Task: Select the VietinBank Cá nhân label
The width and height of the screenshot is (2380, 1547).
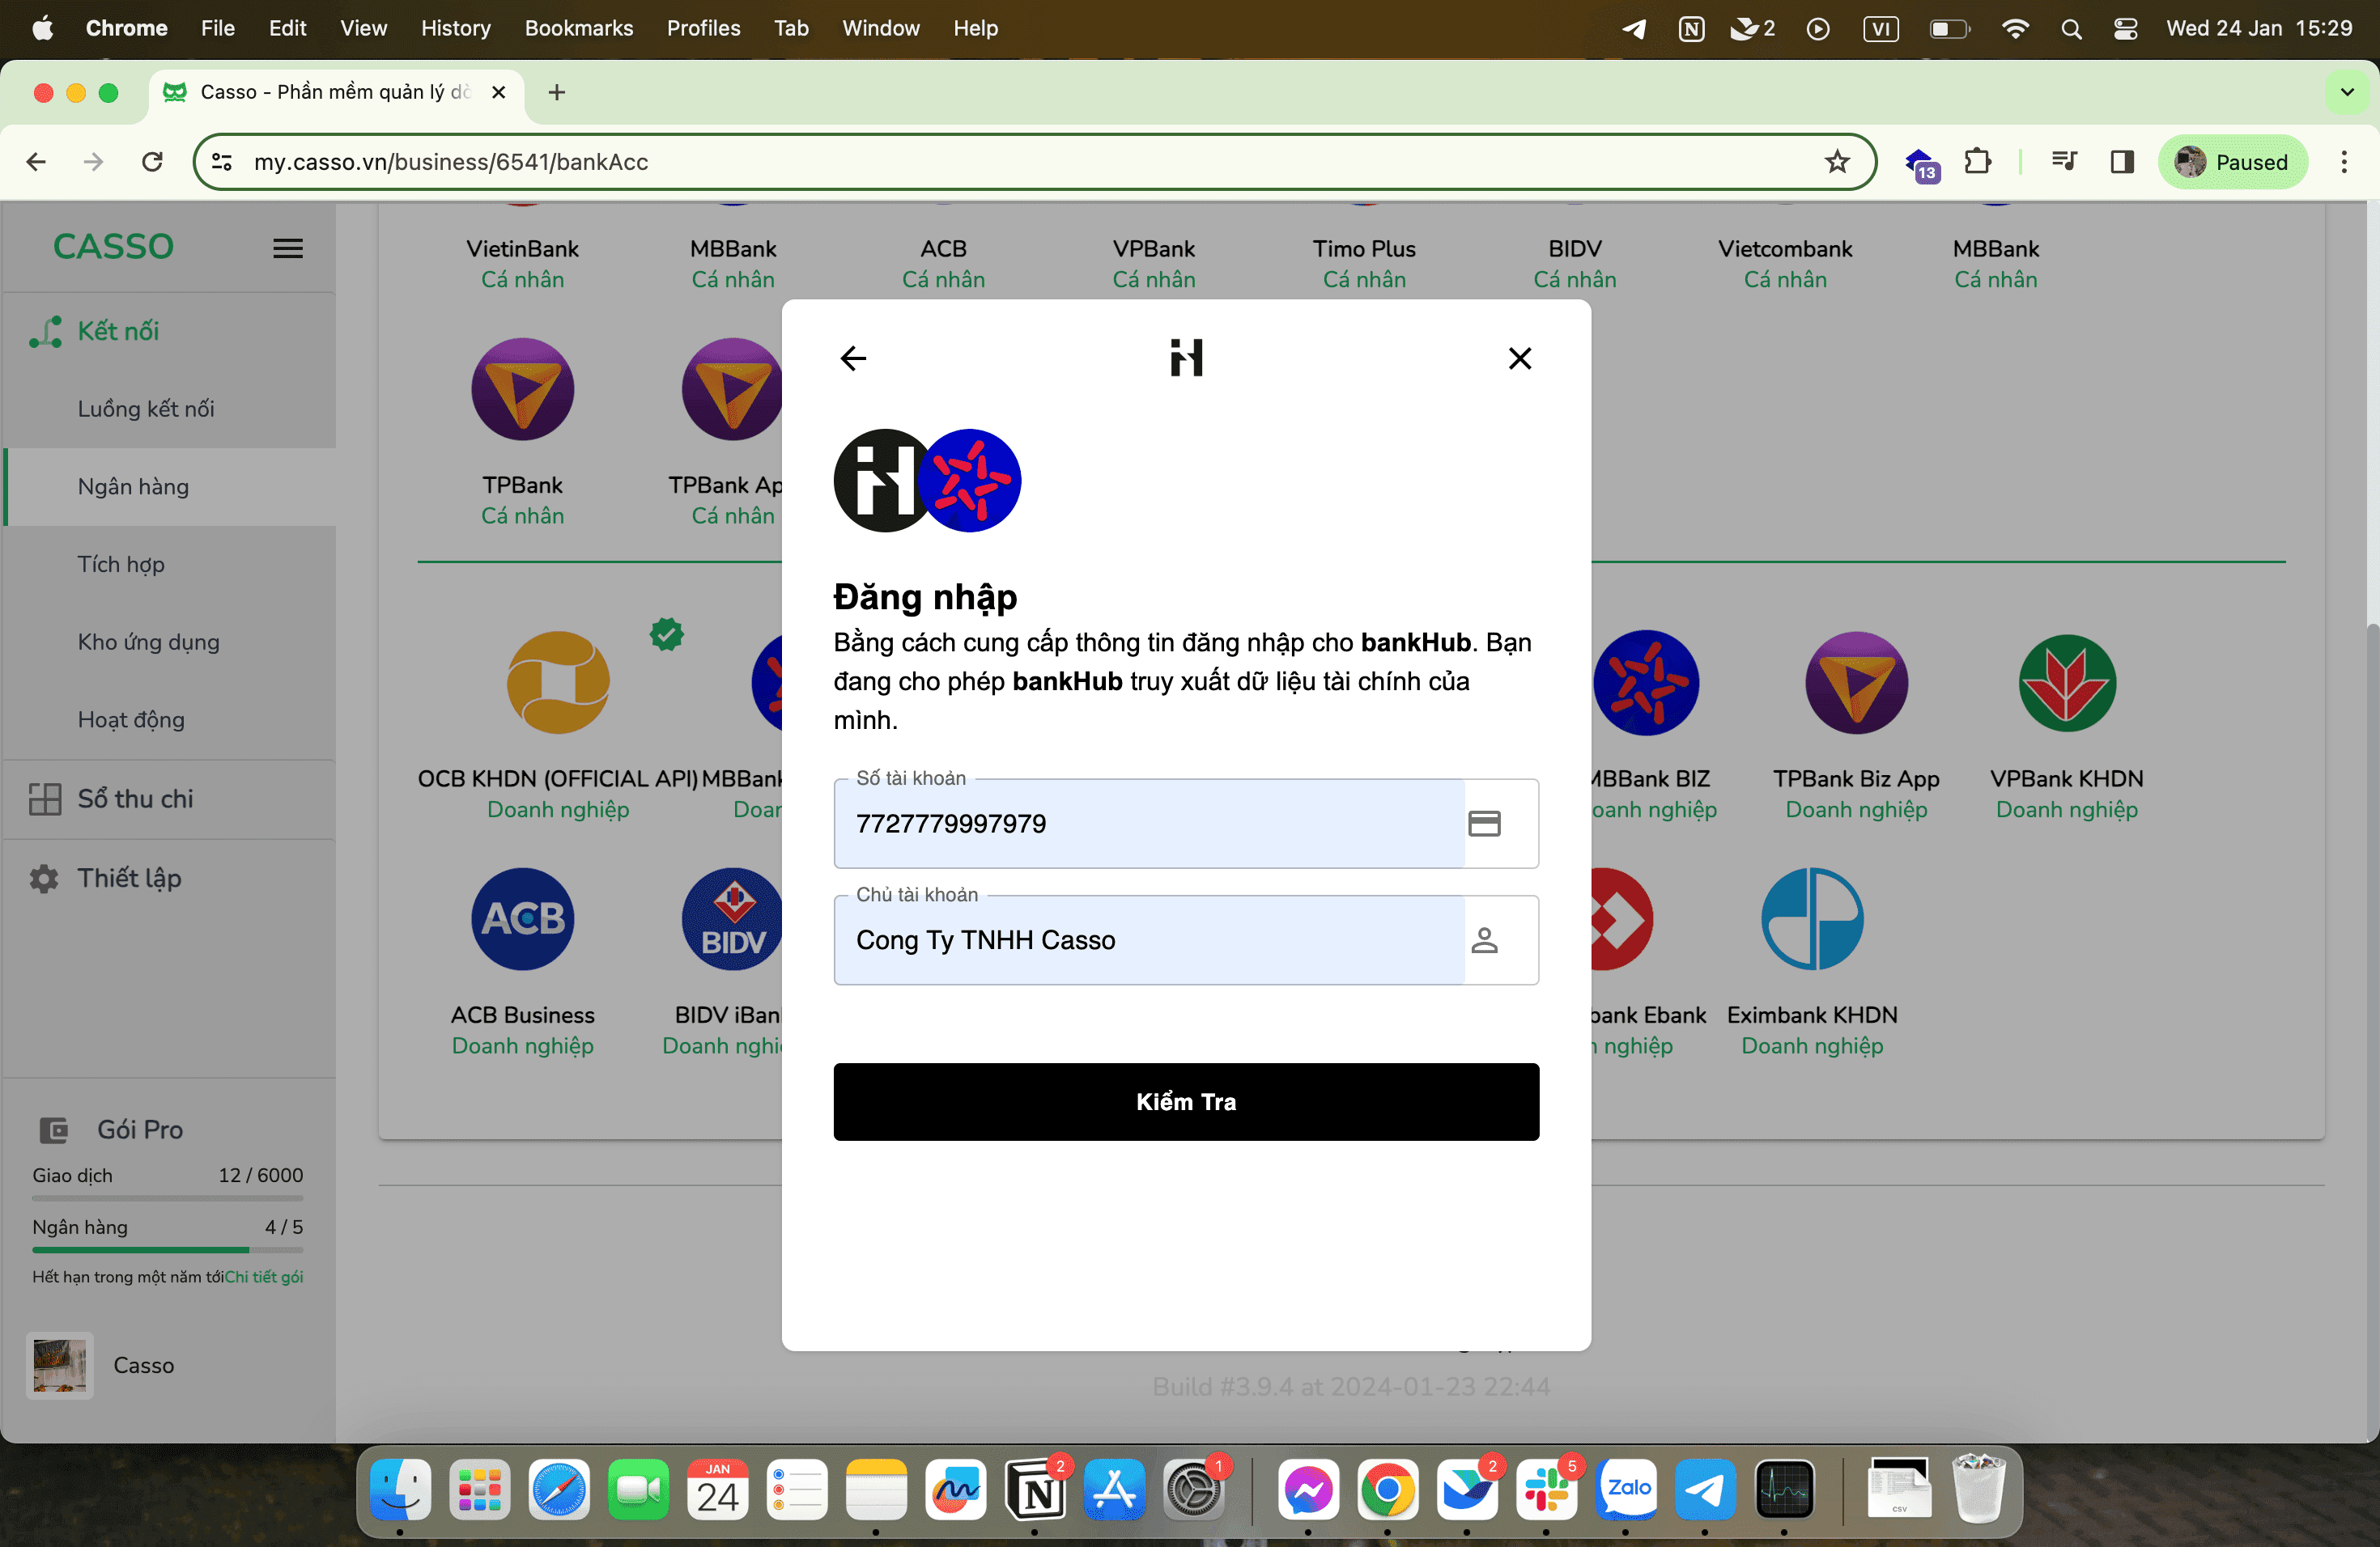Action: (522, 264)
